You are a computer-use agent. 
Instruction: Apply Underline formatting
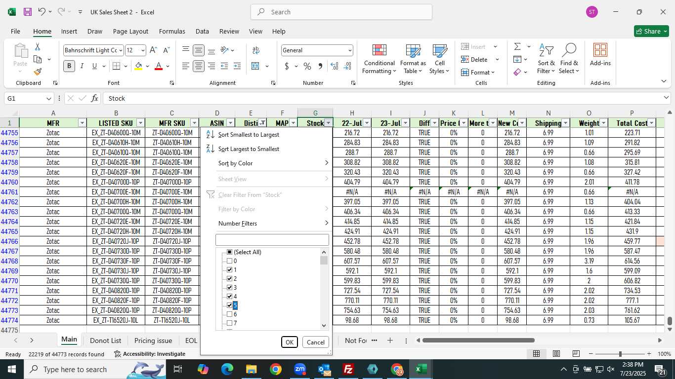click(94, 66)
